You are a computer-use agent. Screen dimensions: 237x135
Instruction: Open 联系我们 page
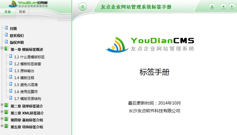(17, 36)
